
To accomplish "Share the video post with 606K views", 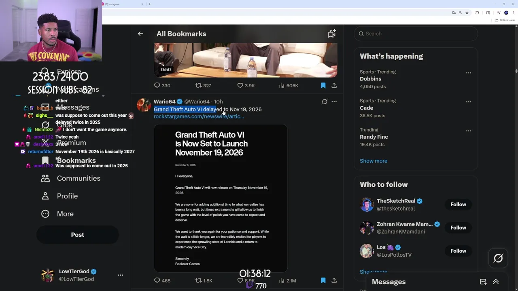I will coord(334,85).
